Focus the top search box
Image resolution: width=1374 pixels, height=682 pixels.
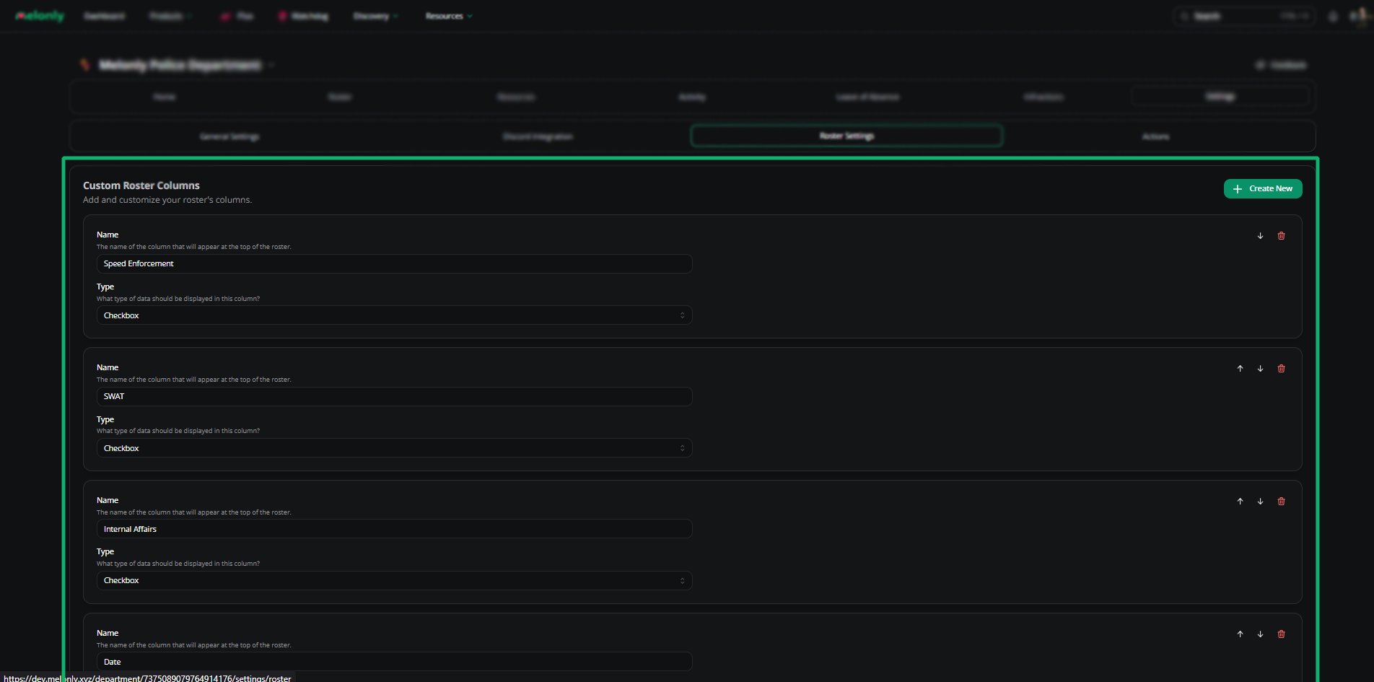click(1245, 16)
